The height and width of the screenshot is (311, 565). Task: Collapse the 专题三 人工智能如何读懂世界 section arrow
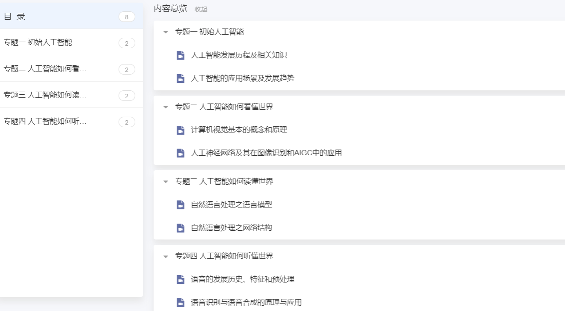tap(166, 182)
